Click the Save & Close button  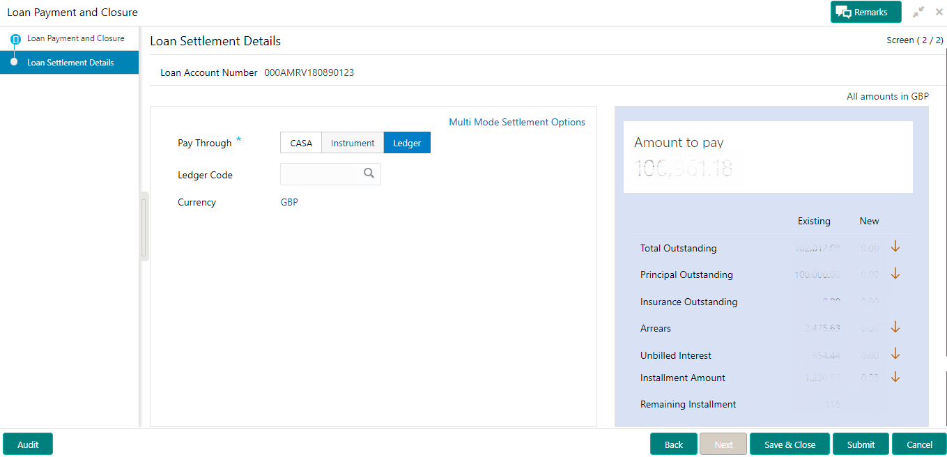[790, 444]
